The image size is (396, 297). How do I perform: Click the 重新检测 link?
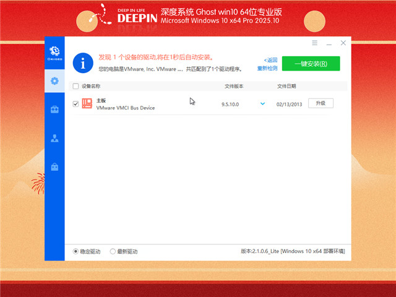(x=267, y=68)
